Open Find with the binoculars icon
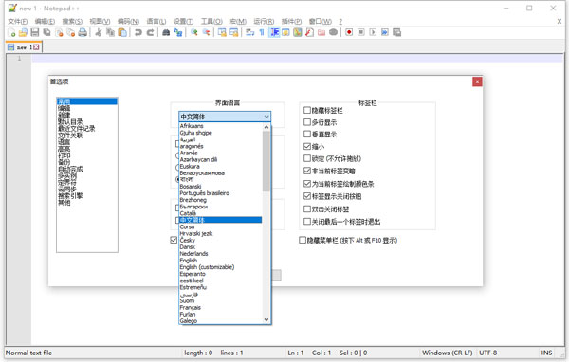This screenshot has width=569, height=362. pyautogui.click(x=166, y=32)
